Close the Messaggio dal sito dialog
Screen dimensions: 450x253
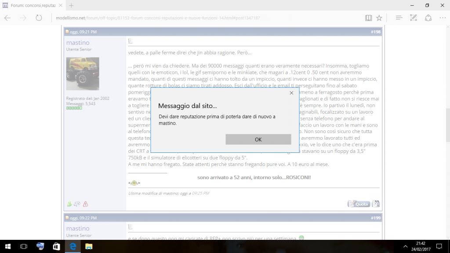point(291,93)
